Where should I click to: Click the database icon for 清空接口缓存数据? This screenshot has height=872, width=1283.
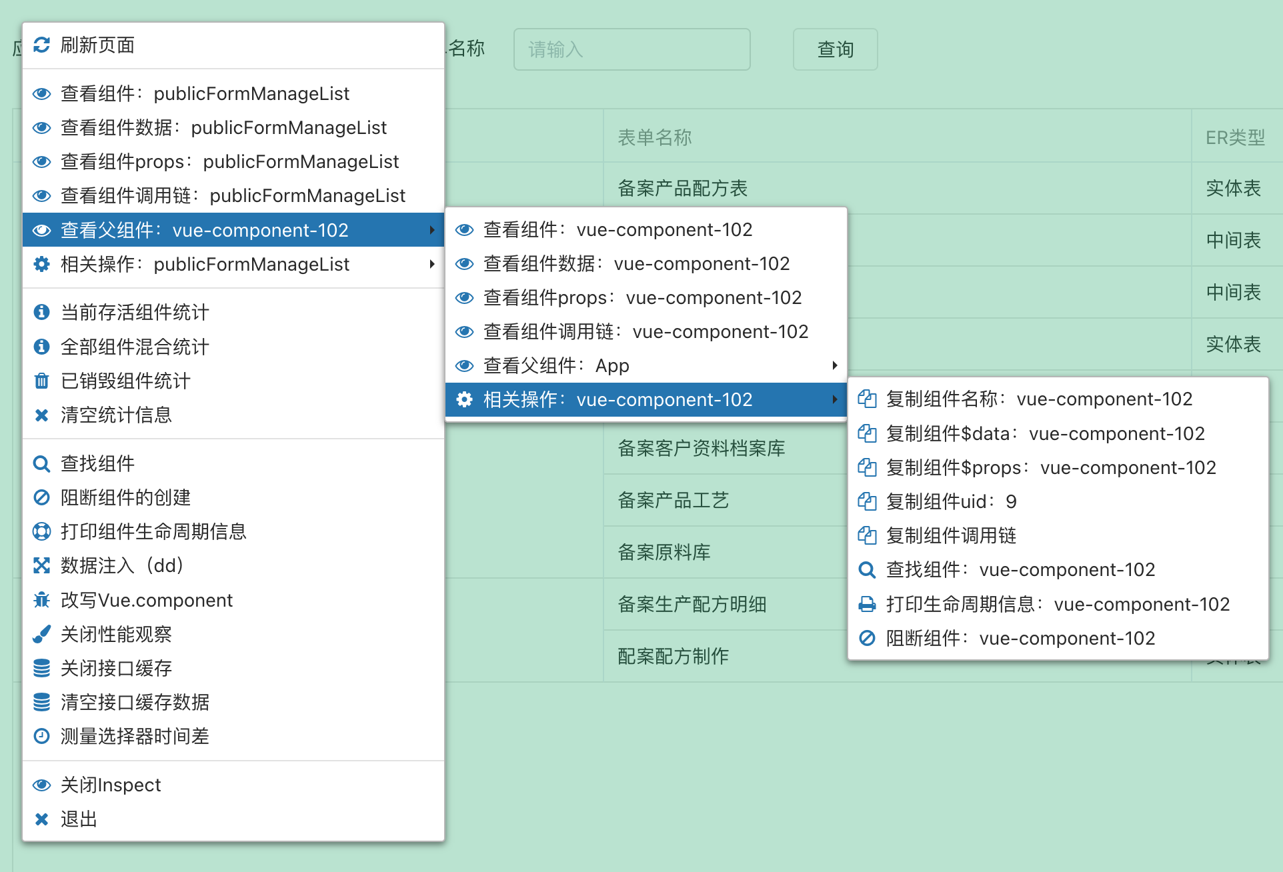[42, 702]
